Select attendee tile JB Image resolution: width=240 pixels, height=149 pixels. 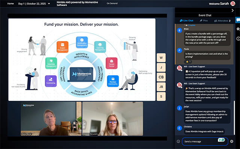(x=161, y=87)
